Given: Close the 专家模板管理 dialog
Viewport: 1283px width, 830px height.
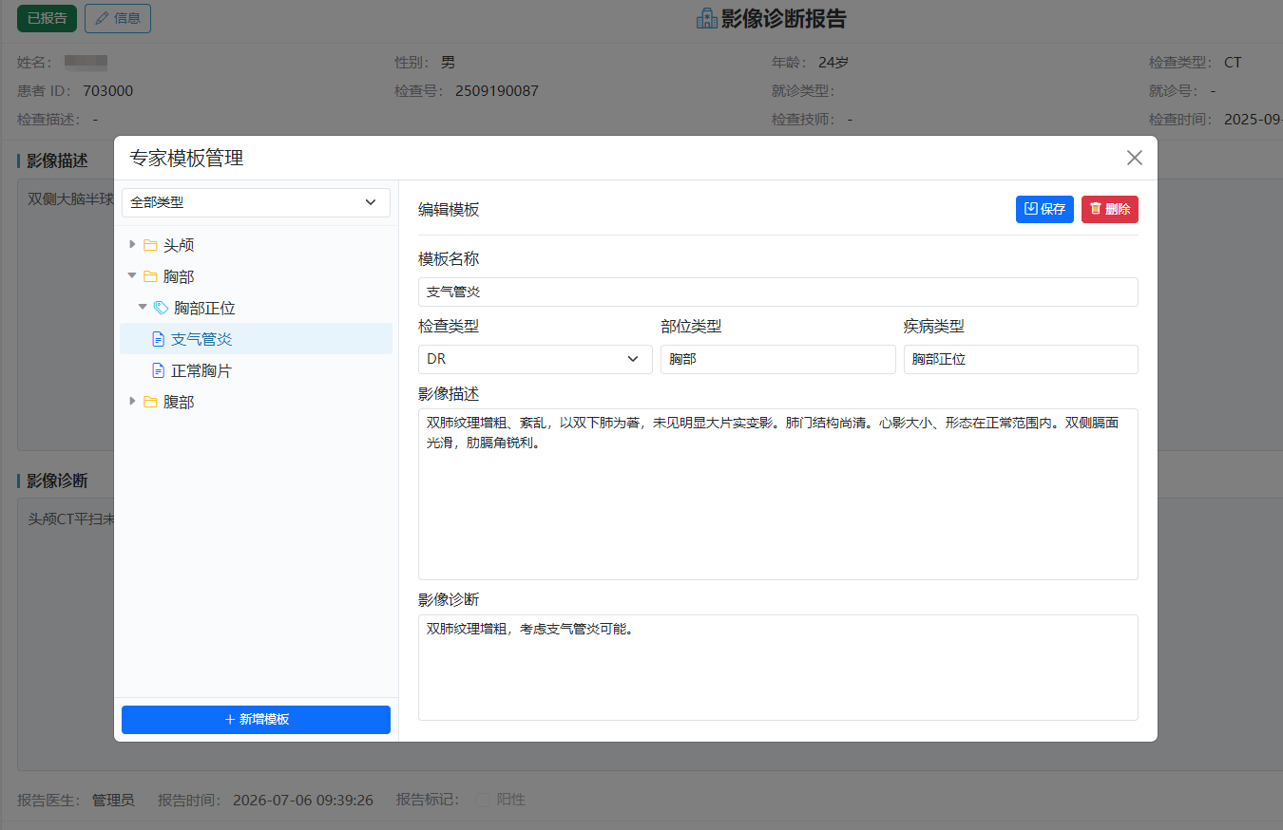Looking at the screenshot, I should tap(1134, 158).
